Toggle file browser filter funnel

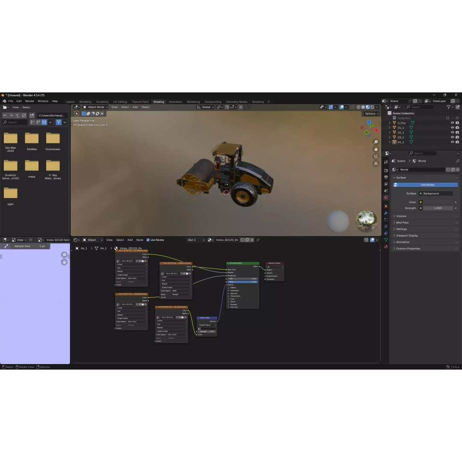(59, 122)
